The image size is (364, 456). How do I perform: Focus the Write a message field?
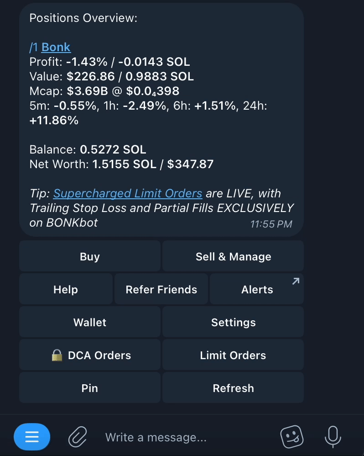click(182, 437)
